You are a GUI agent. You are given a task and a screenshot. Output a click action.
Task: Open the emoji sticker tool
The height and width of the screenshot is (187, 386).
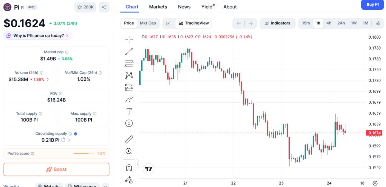coord(129,123)
